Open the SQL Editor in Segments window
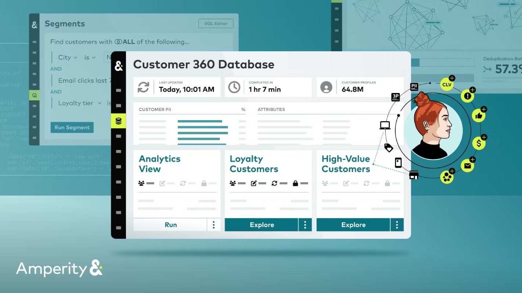 click(x=216, y=23)
